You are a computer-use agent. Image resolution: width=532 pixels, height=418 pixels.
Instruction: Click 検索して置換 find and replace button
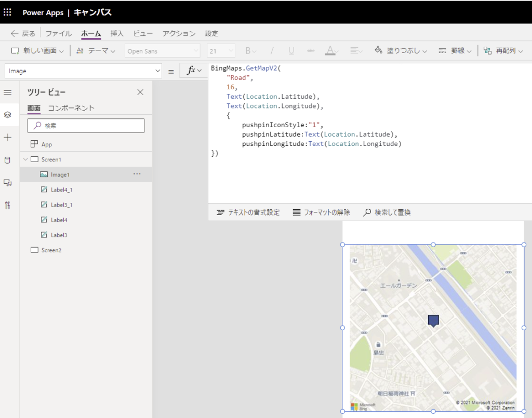click(387, 212)
